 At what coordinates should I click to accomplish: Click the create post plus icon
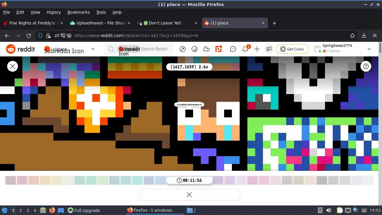tap(257, 49)
